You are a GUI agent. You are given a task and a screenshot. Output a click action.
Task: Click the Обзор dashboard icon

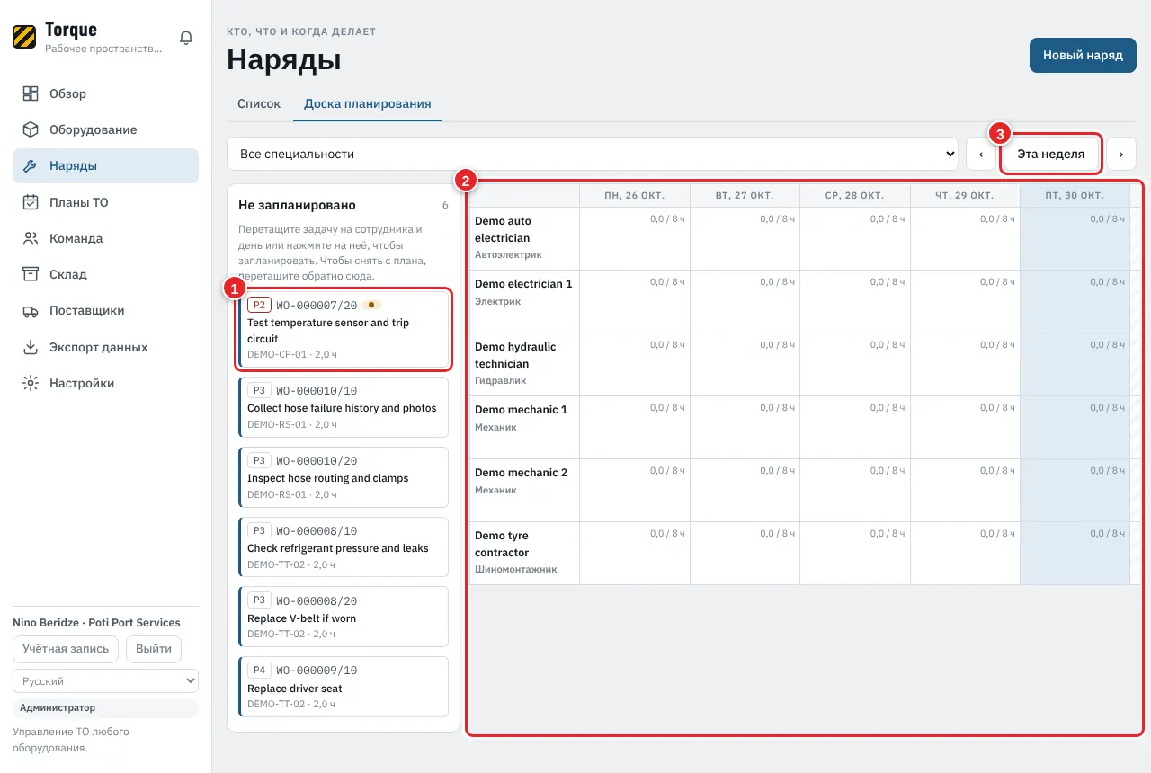31,93
